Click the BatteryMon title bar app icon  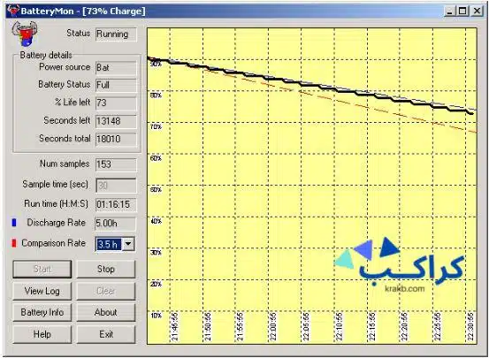pyautogui.click(x=13, y=11)
